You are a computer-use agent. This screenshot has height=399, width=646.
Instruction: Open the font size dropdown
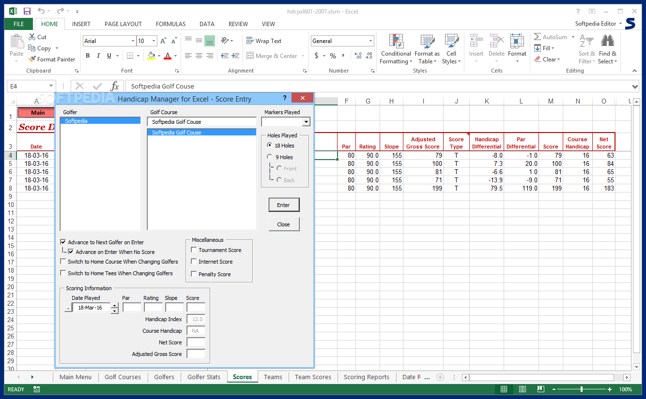tap(154, 41)
